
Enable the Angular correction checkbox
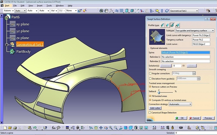pos(150,73)
